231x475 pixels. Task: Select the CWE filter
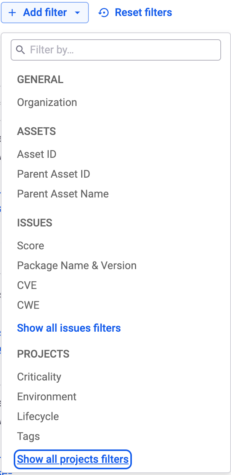[28, 305]
